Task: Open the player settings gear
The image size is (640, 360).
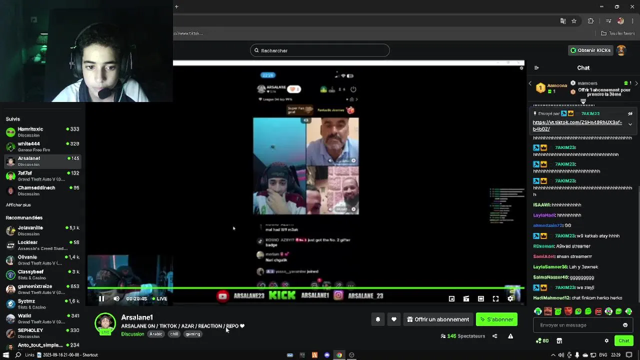Action: click(x=510, y=298)
